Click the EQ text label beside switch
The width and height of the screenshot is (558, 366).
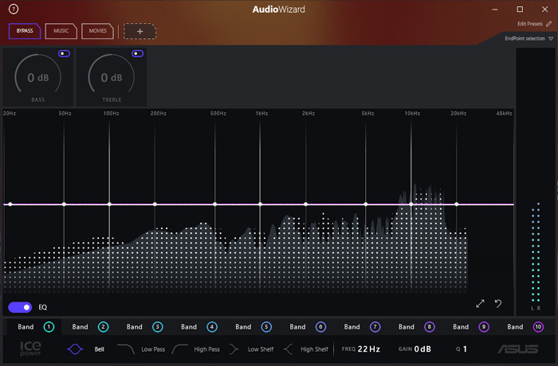point(43,307)
